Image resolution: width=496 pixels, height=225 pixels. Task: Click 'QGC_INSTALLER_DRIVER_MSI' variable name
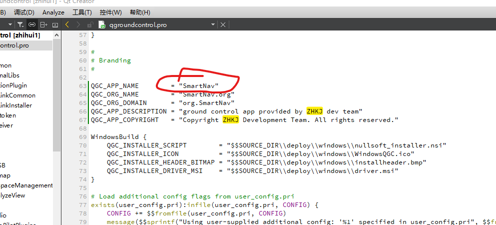tap(154, 171)
